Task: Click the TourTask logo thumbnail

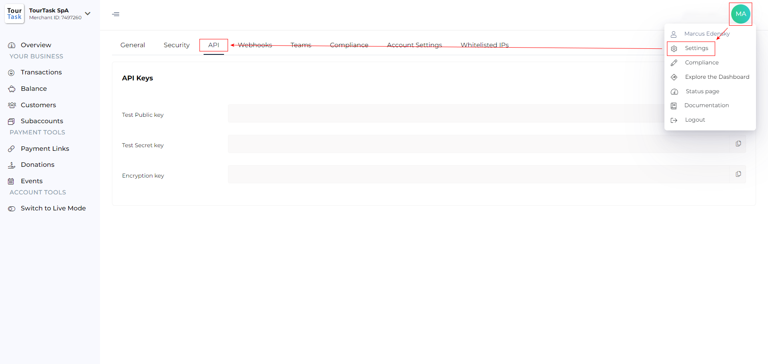Action: (14, 14)
